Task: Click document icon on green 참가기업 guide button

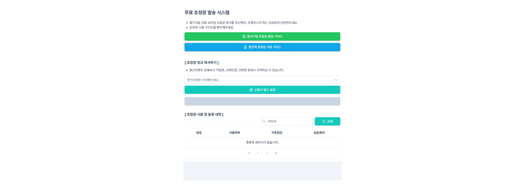Action: tap(244, 36)
